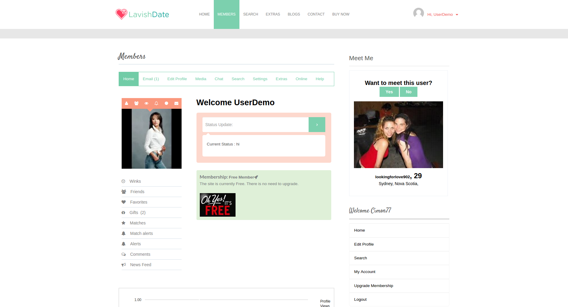Open the UserDemo profile photo

[x=151, y=139]
